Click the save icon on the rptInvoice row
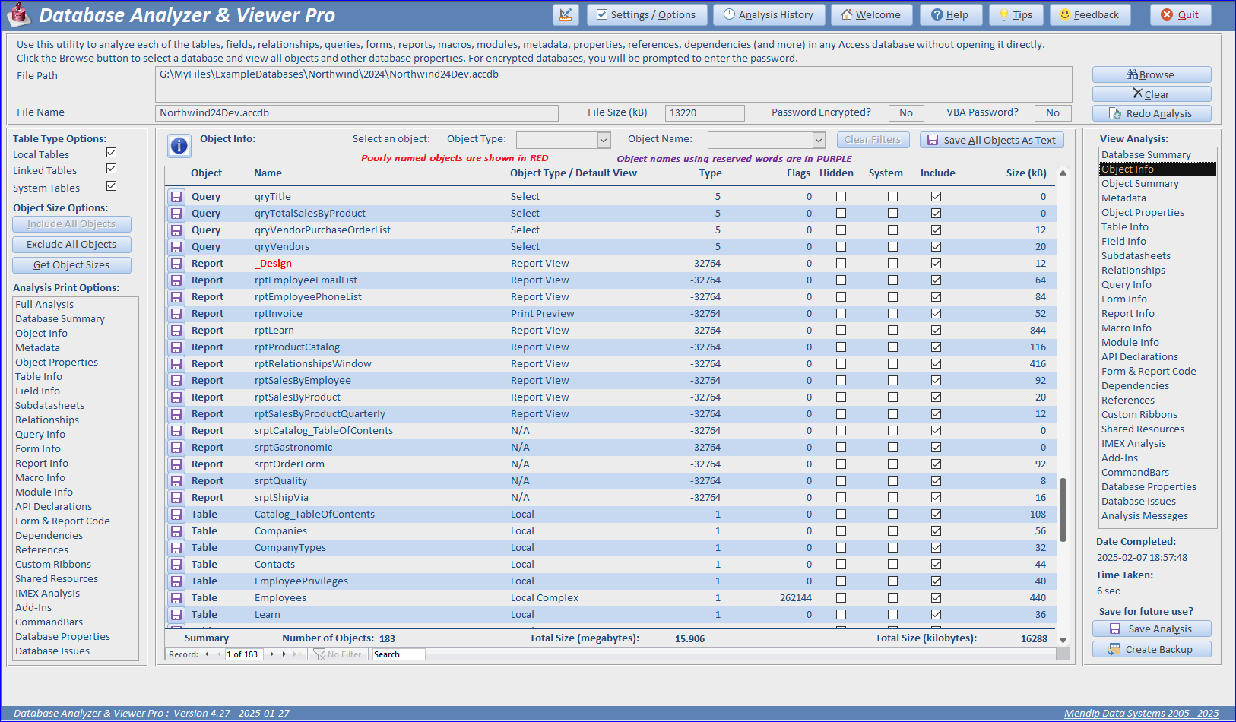1236x722 pixels. click(176, 314)
